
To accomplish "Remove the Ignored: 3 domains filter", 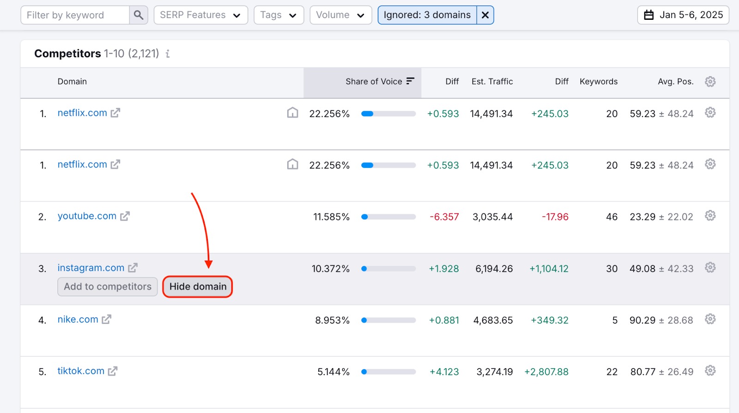I will [x=485, y=15].
